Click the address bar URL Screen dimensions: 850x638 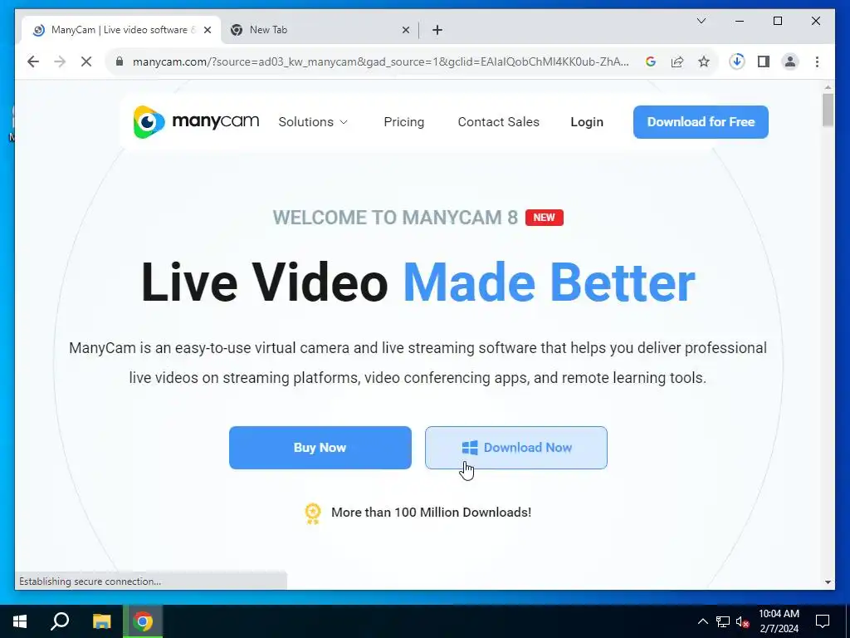click(x=380, y=61)
